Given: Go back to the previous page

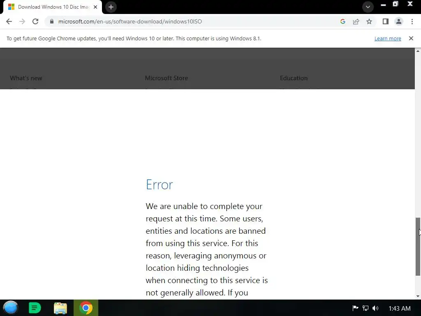Looking at the screenshot, I should 9,21.
